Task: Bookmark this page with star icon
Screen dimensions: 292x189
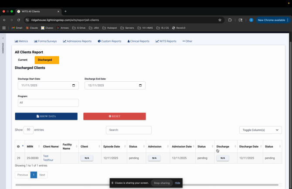Action: [x=220, y=20]
